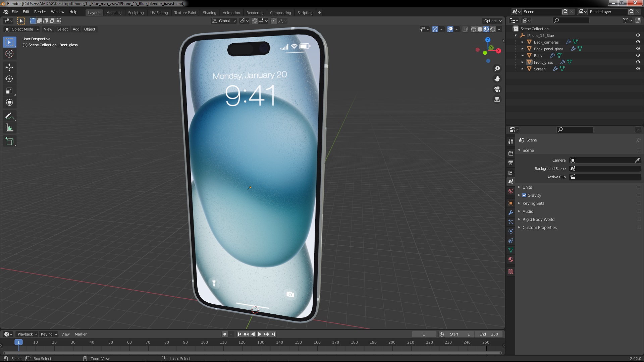Select the Annotate tool
This screenshot has height=362, width=644.
[x=10, y=116]
